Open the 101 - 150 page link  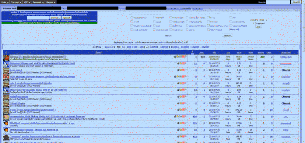click(x=138, y=47)
